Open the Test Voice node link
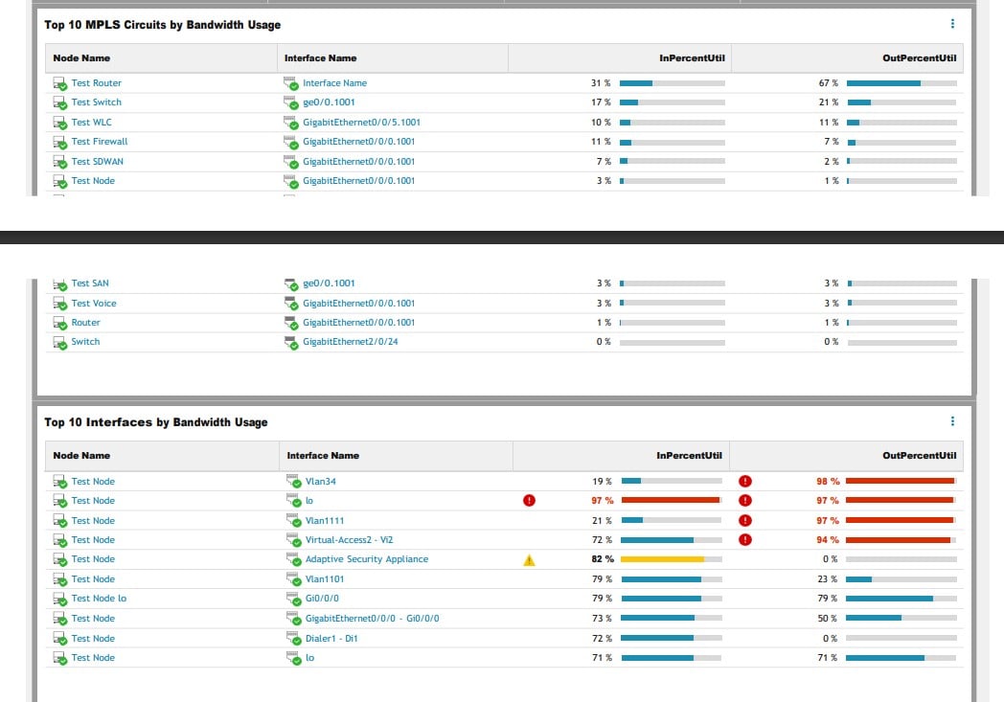 (x=94, y=303)
